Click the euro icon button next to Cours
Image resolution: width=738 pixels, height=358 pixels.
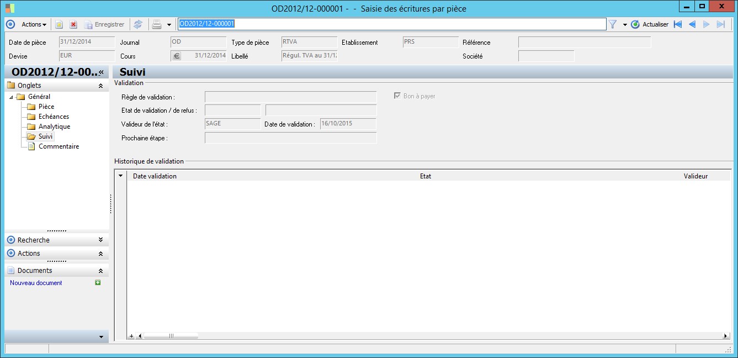tap(177, 56)
